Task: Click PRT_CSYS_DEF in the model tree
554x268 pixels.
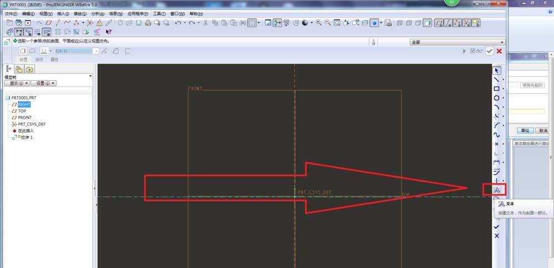Action: coord(32,124)
